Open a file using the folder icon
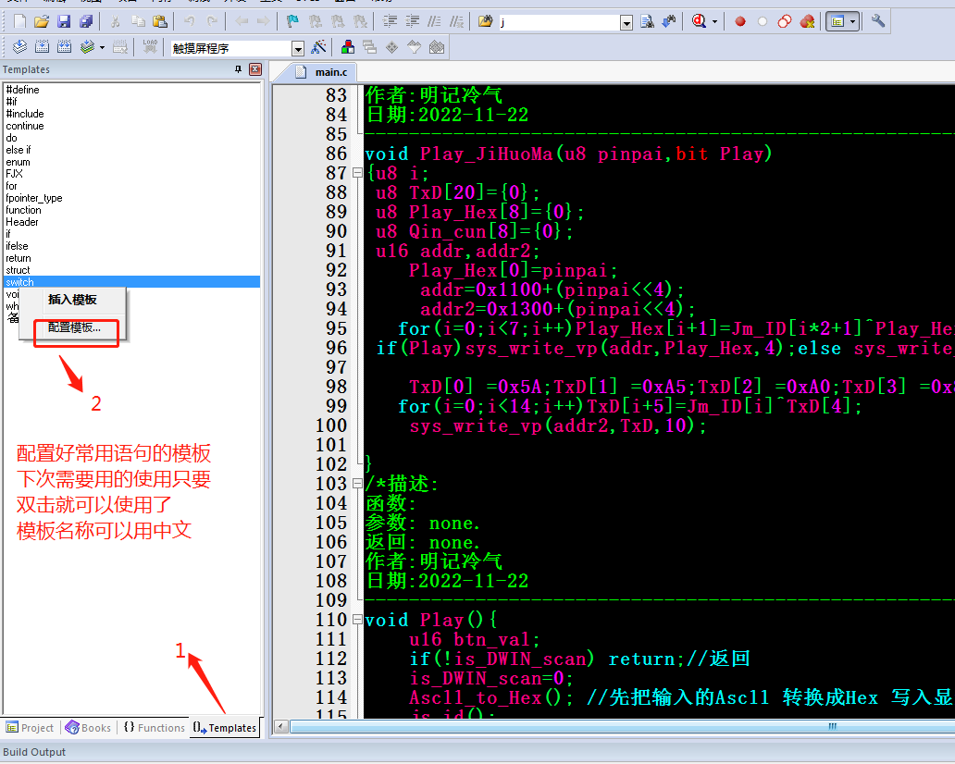The width and height of the screenshot is (955, 764). pos(42,22)
